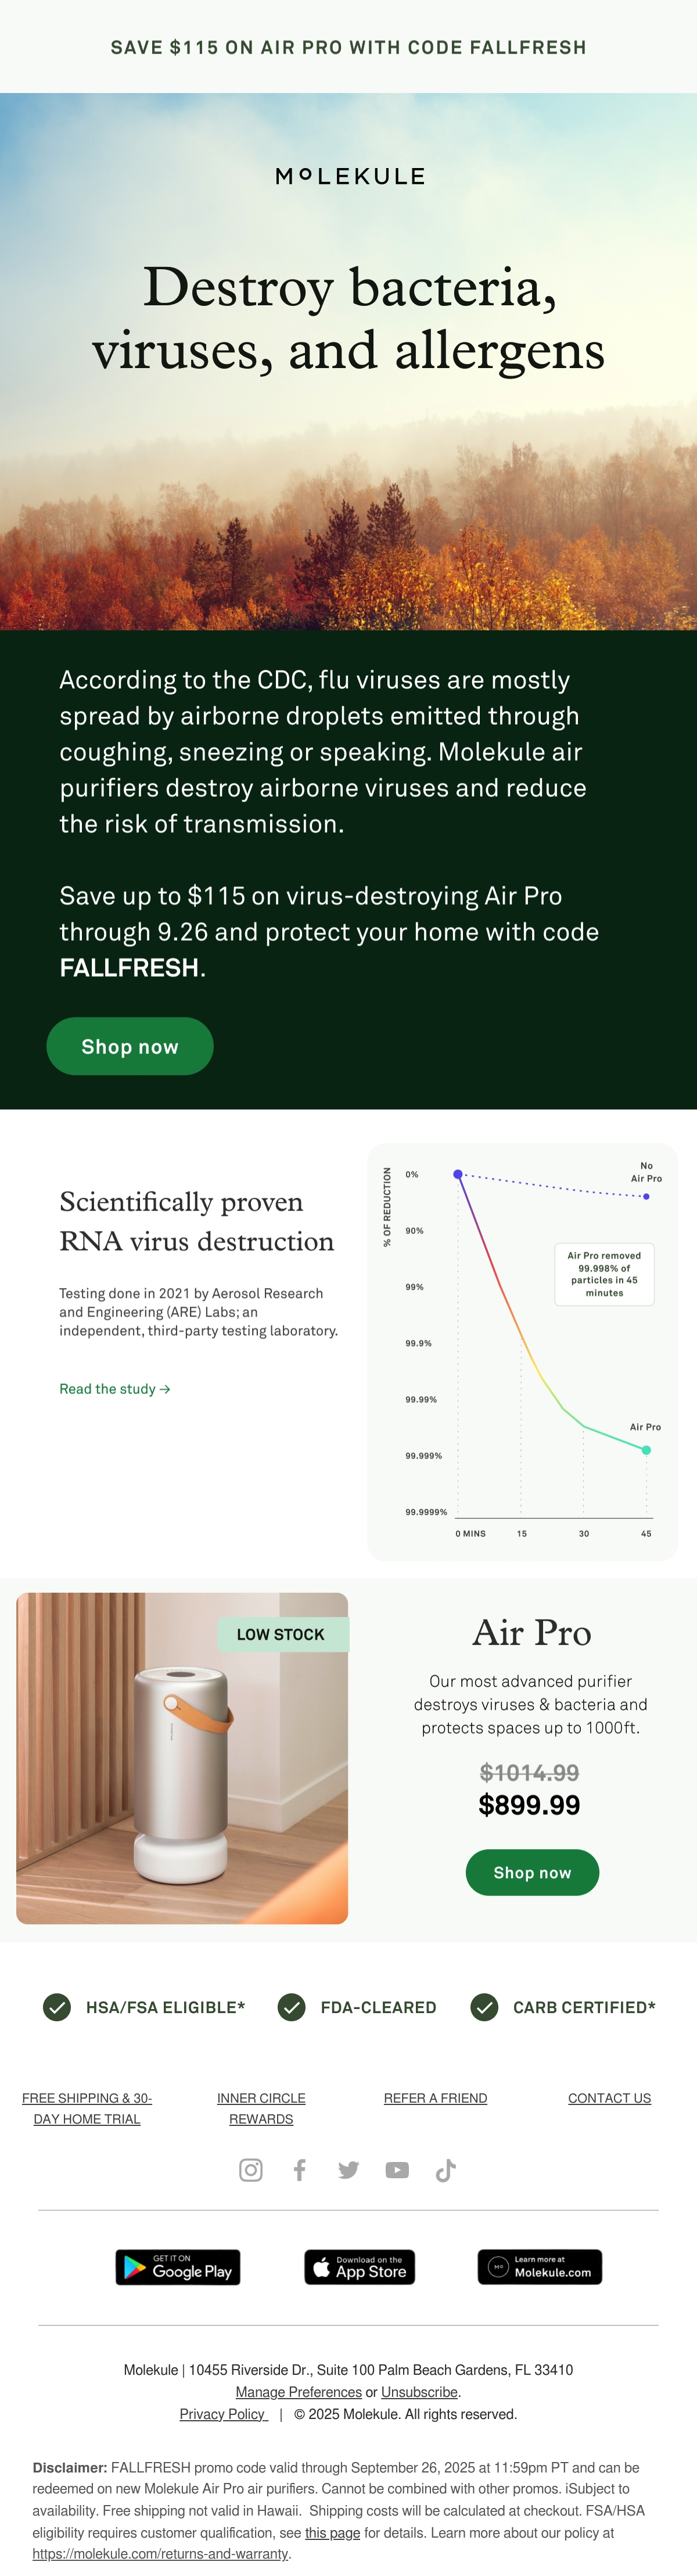Click Shop now in dark green section
Screen dimensions: 697x2576
(130, 1046)
